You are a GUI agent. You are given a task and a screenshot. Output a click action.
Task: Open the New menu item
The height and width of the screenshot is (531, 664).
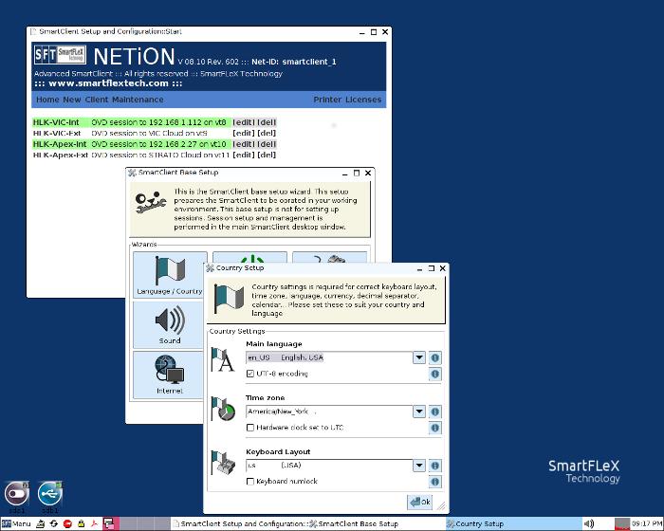72,100
